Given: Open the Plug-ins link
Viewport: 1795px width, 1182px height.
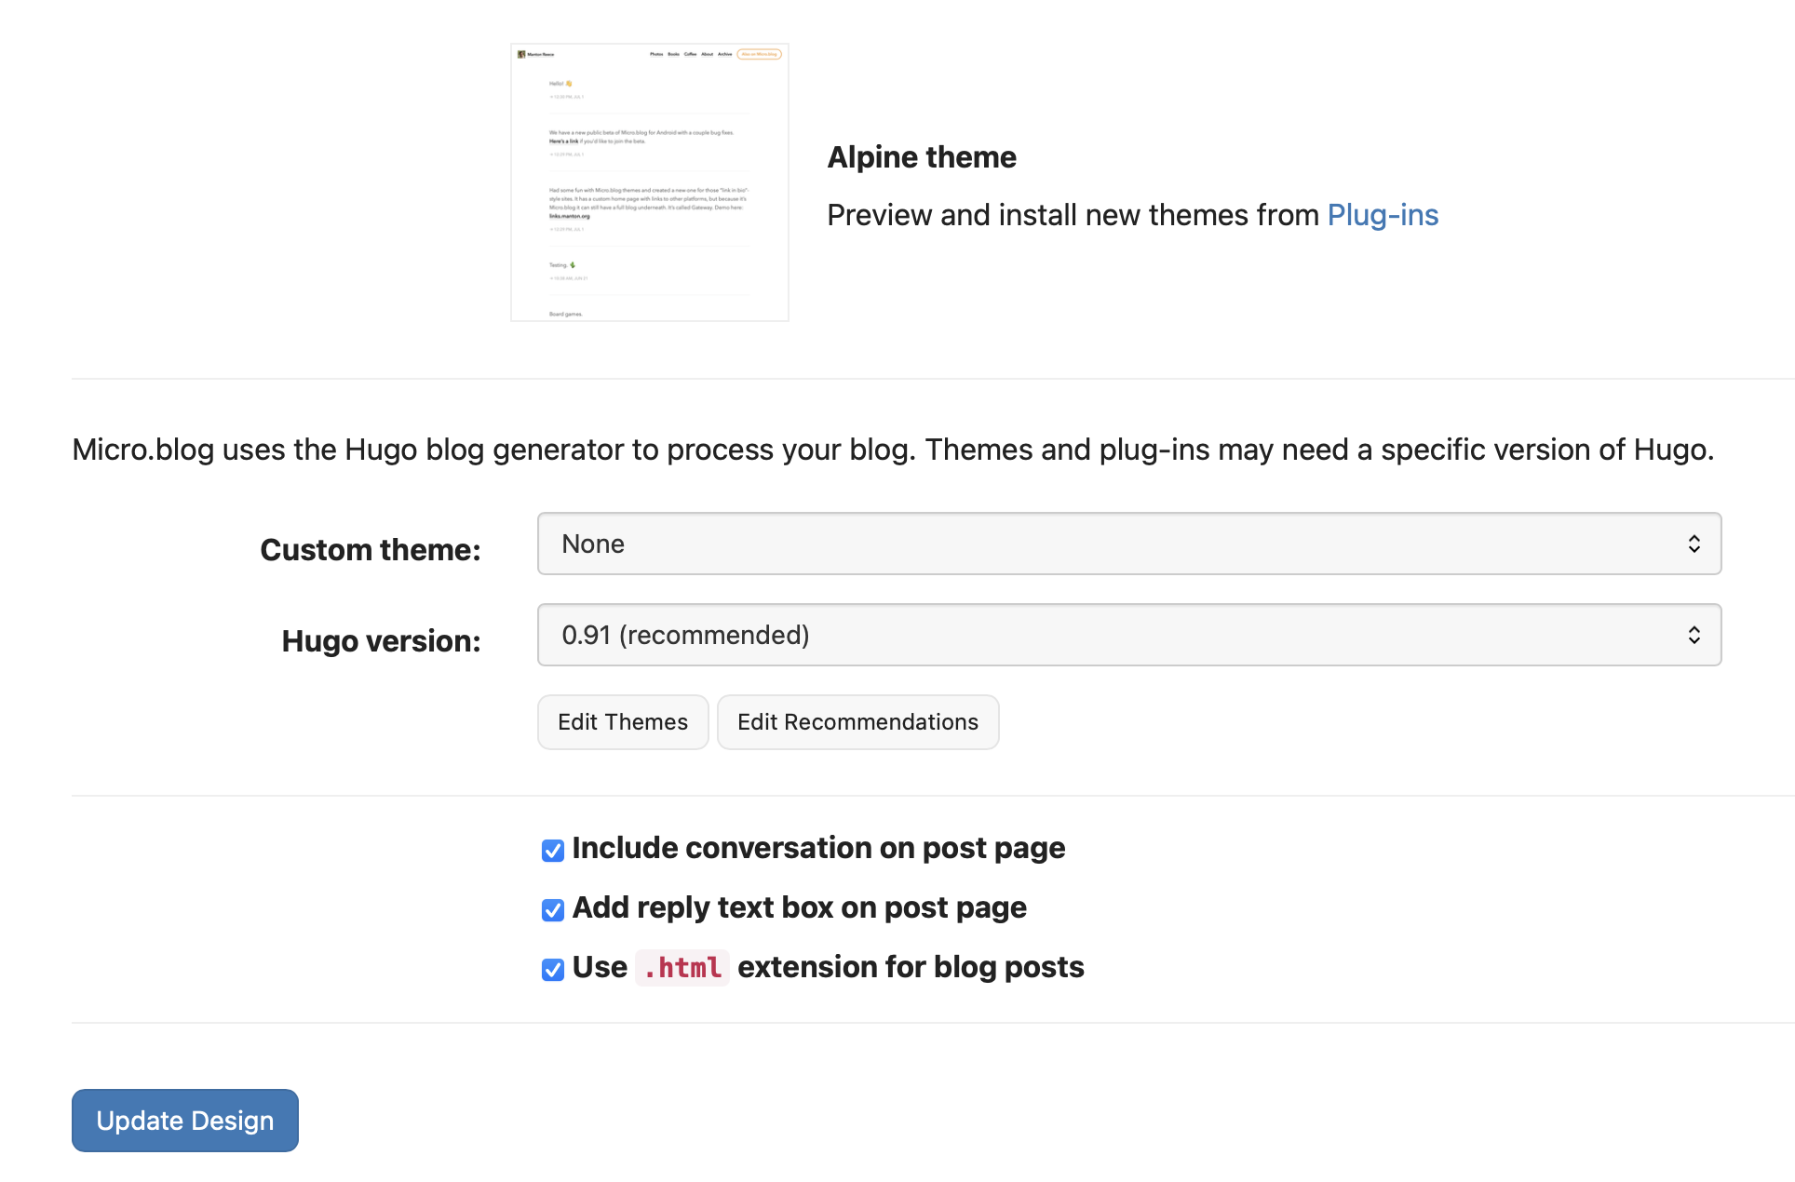Looking at the screenshot, I should point(1382,215).
